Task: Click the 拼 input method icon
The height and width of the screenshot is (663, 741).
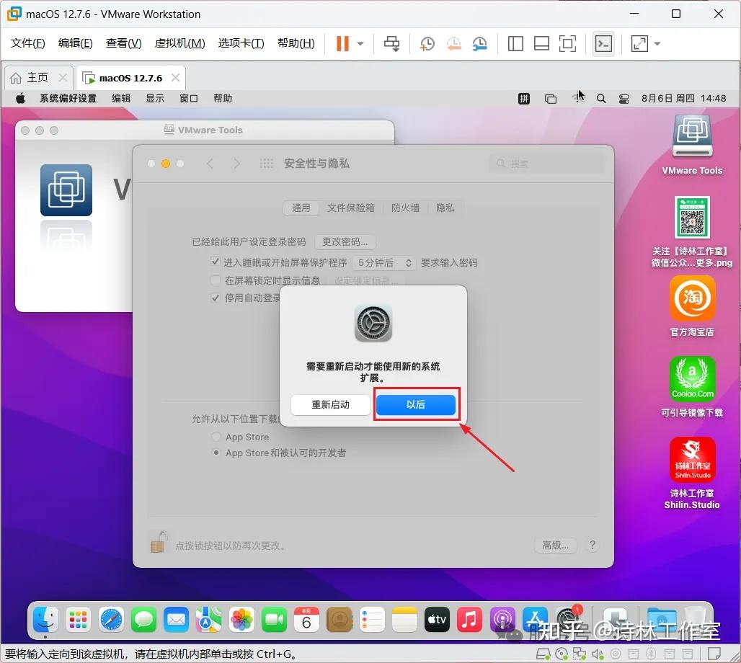Action: 523,98
